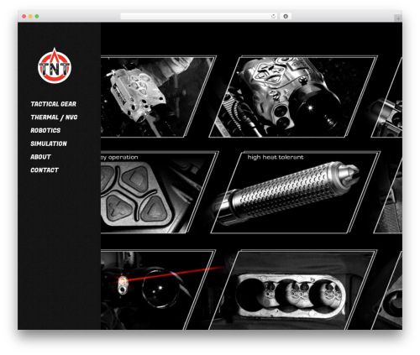Open the About page link
Viewport: 420px width, 355px height.
click(x=40, y=157)
